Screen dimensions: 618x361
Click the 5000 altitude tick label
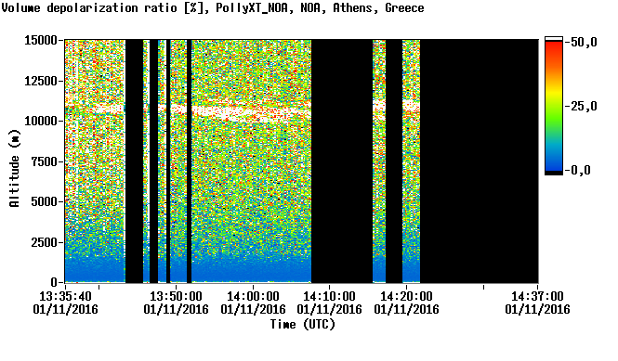[44, 202]
